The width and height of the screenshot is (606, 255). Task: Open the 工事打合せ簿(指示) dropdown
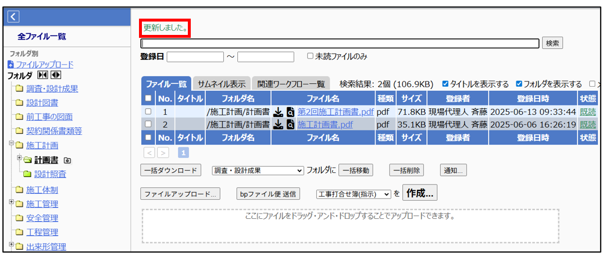354,194
